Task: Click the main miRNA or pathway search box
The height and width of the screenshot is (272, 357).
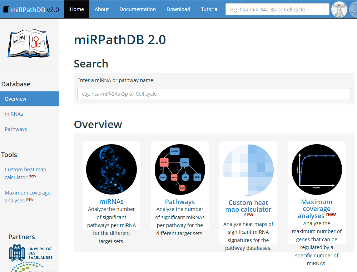Action: pos(214,94)
